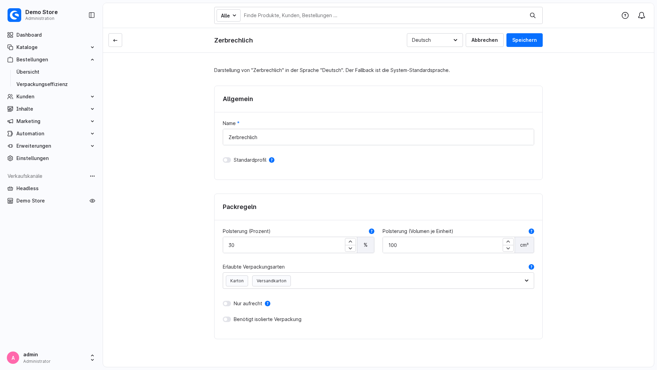The image size is (657, 370).
Task: Open notifications bell icon
Action: tap(642, 15)
